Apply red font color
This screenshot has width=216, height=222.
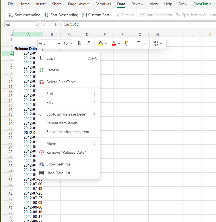(114, 43)
